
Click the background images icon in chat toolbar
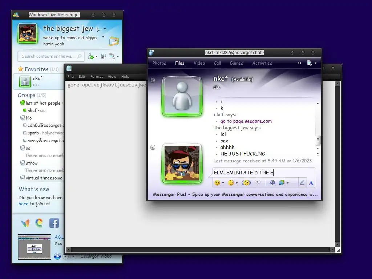pos(282,183)
